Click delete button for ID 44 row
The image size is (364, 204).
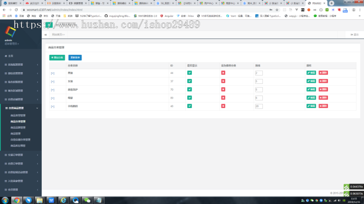[x=323, y=73]
